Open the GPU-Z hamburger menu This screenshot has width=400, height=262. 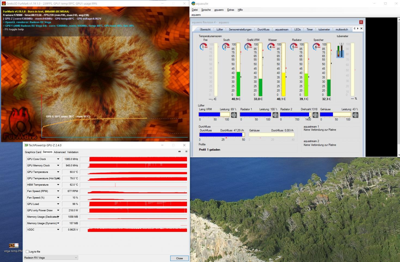(x=186, y=152)
